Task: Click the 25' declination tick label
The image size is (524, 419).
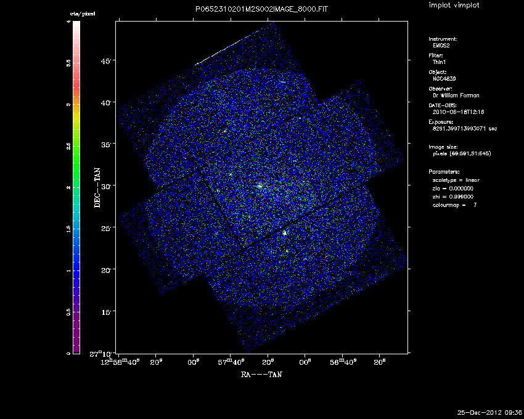Action: (x=107, y=228)
